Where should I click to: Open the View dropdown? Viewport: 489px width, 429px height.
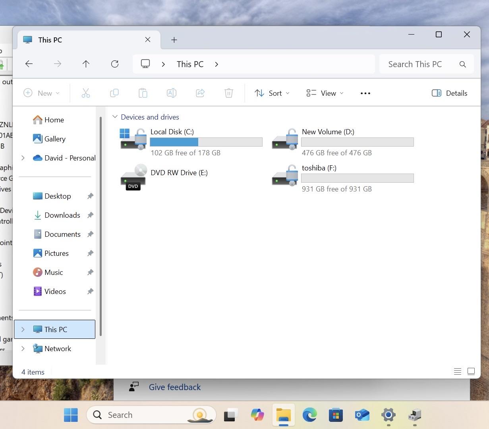(325, 93)
